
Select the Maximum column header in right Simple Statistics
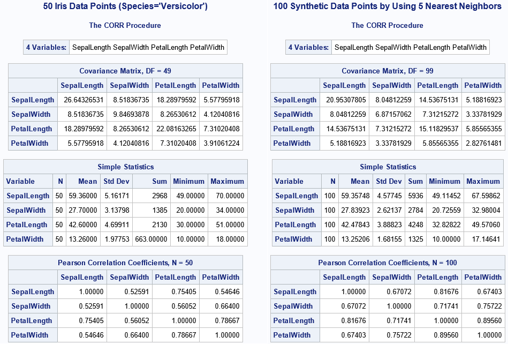coord(483,181)
